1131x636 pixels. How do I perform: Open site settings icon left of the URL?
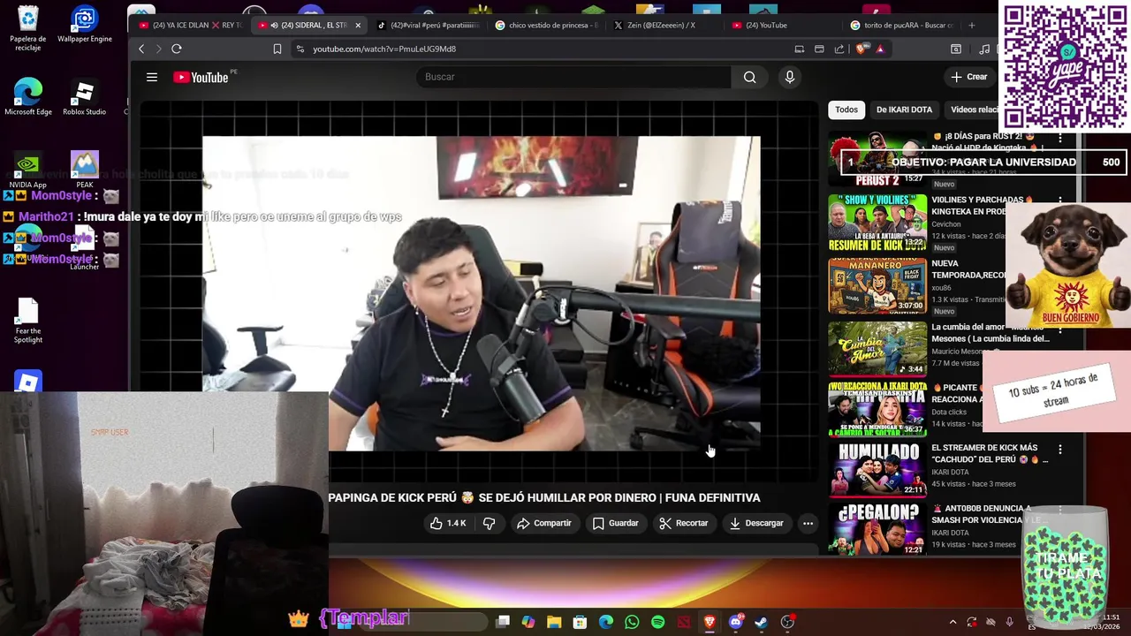300,49
